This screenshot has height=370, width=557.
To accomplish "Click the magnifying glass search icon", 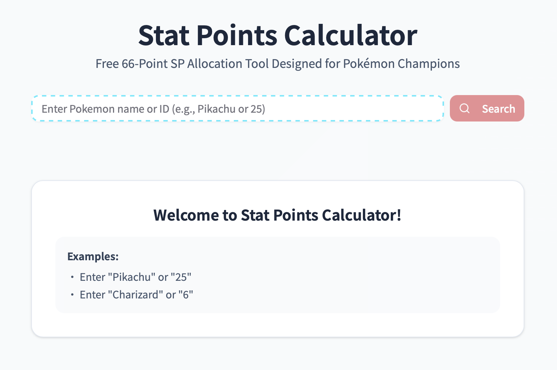I will pyautogui.click(x=465, y=108).
